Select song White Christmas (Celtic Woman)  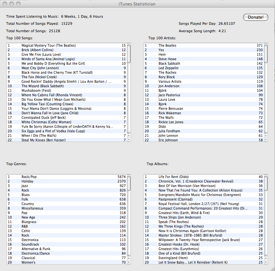click(x=67, y=122)
